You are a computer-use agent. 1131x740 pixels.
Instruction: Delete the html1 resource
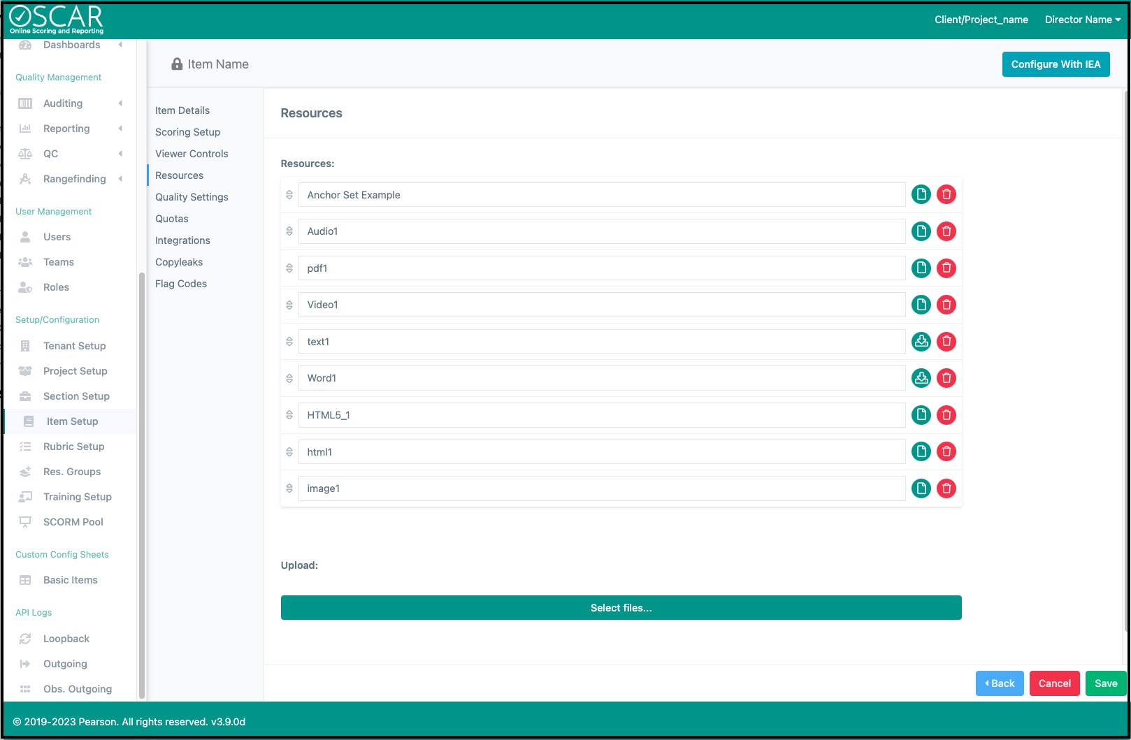pyautogui.click(x=946, y=451)
